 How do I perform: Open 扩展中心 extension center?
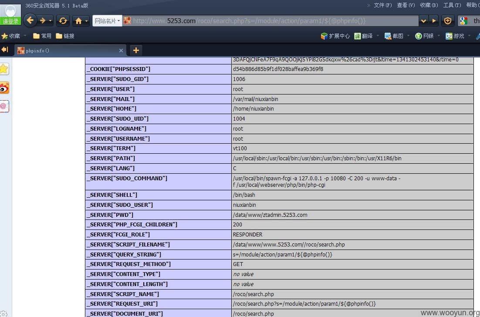pos(335,36)
